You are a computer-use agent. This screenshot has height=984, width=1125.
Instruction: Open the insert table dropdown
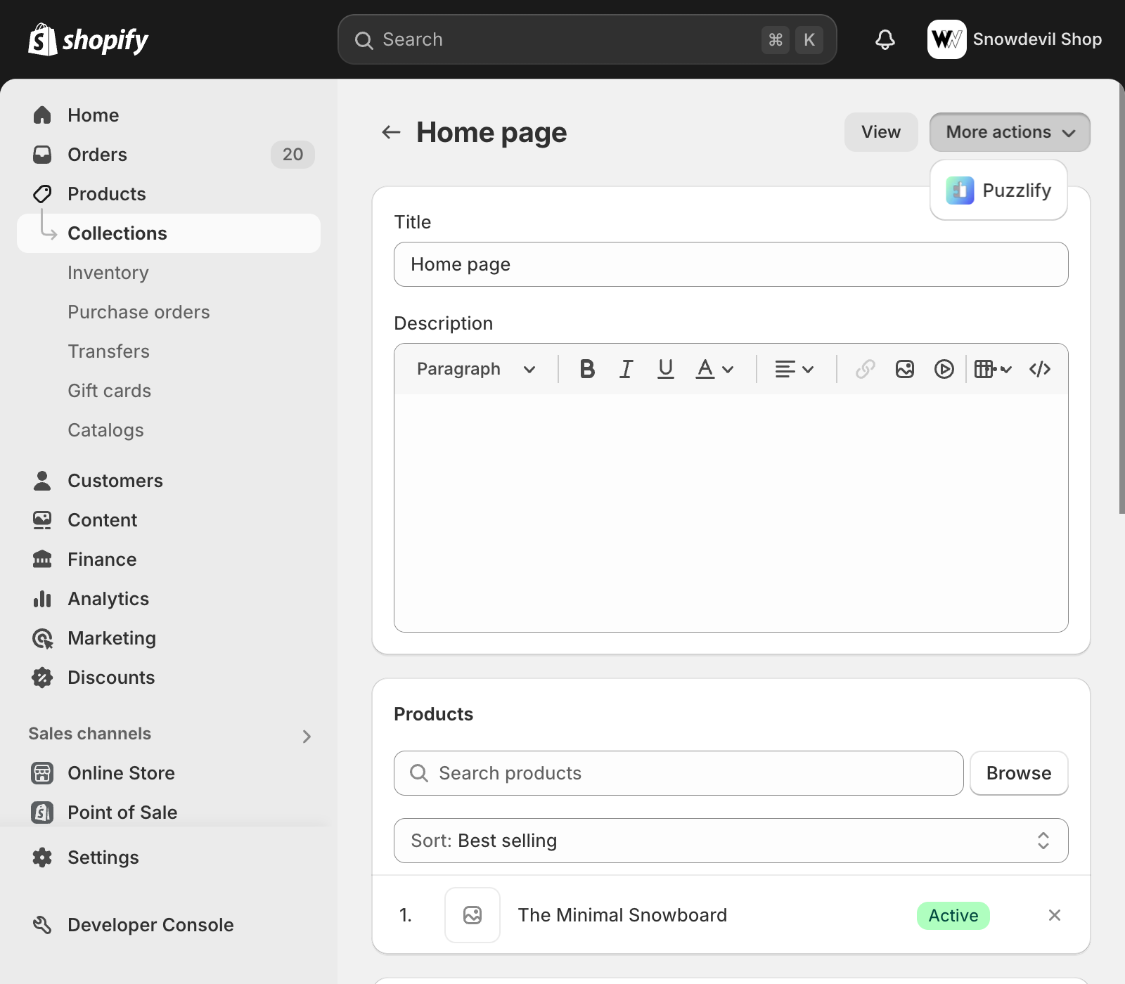[x=992, y=369]
